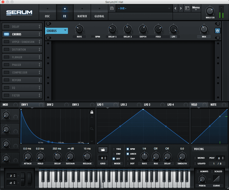Viewport: 229px width, 190px height.
Task: Enable the MONO voicing checkbox
Action: pyautogui.click(x=195, y=158)
